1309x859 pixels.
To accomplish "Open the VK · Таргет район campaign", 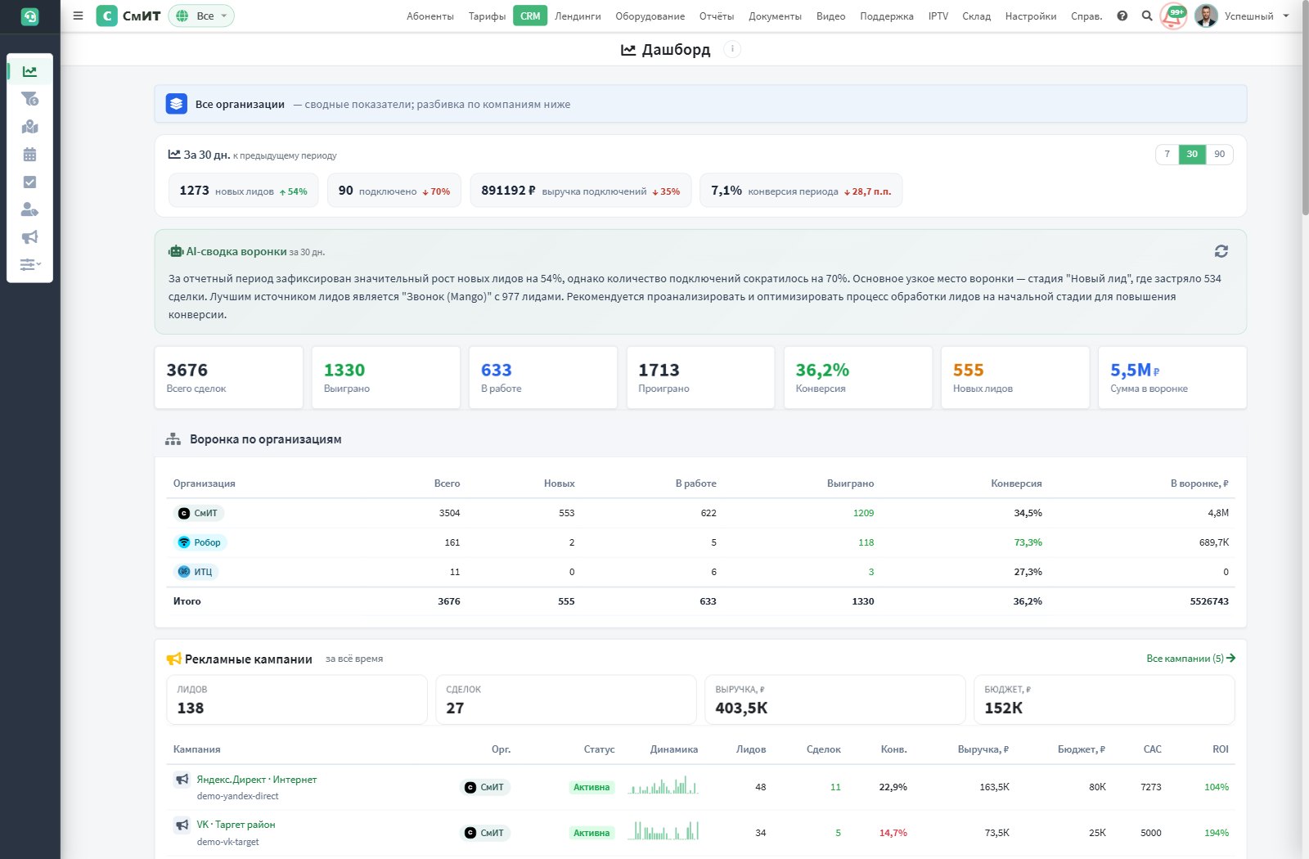I will 236,825.
